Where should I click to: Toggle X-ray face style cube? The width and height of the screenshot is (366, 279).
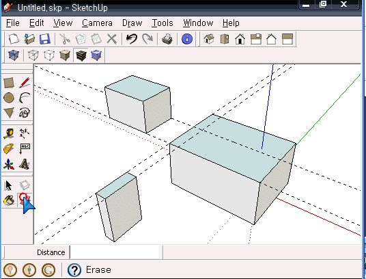coord(14,55)
